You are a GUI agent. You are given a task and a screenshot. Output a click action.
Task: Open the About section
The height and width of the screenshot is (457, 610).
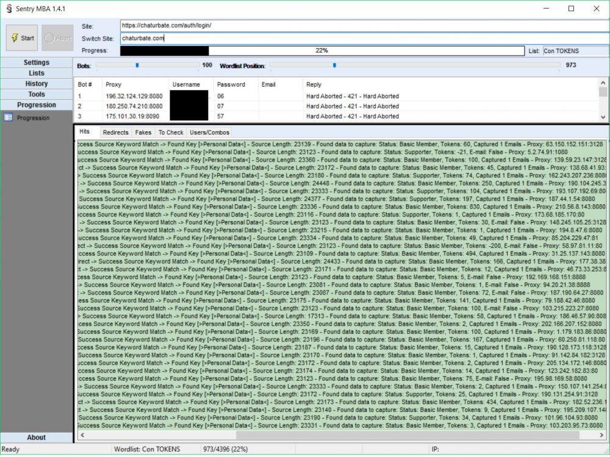click(x=36, y=437)
